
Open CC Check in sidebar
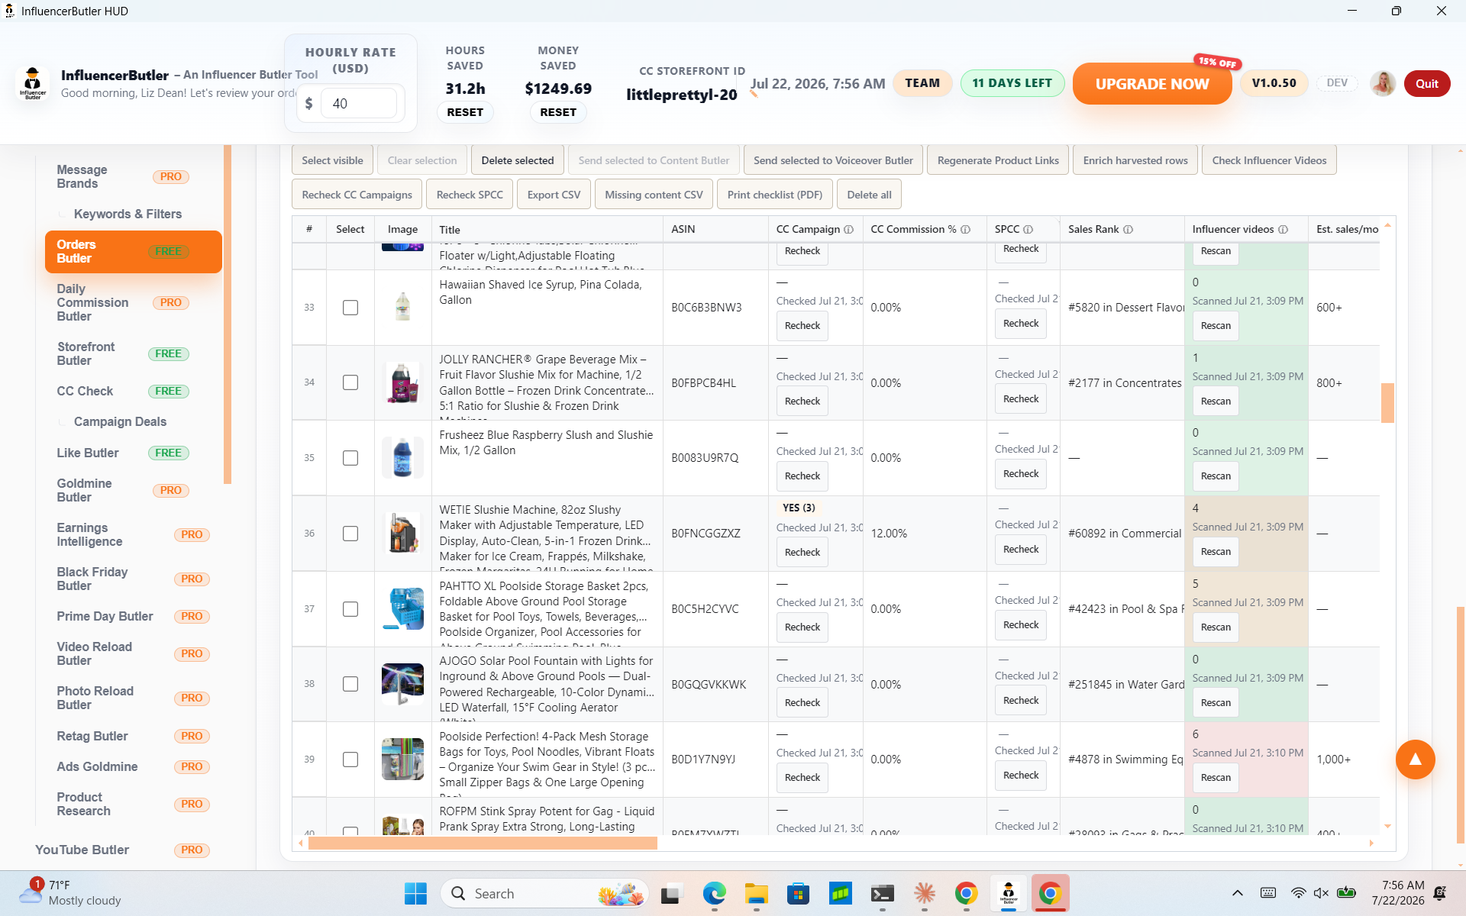[122, 391]
